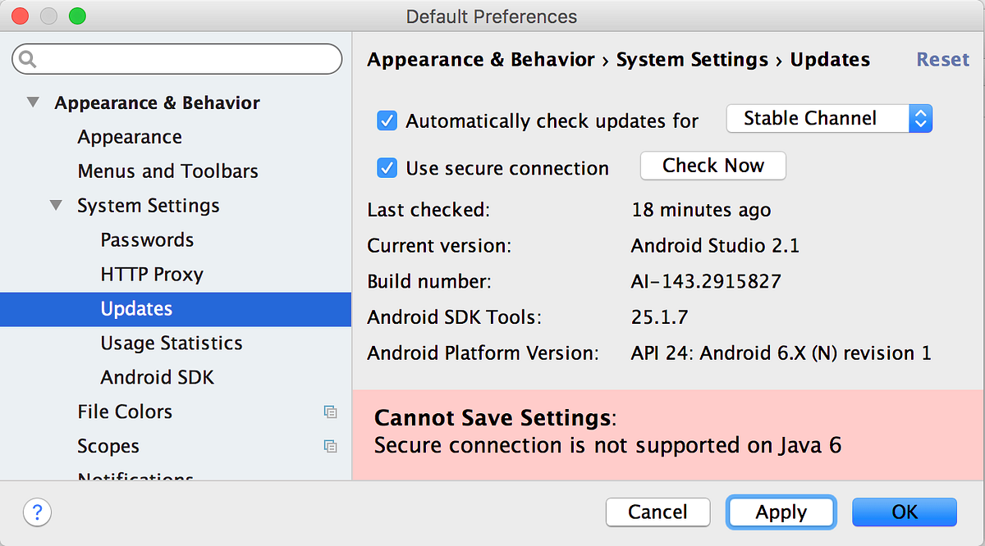Screen dimensions: 985x546
Task: Click the Reset link
Action: (x=942, y=59)
